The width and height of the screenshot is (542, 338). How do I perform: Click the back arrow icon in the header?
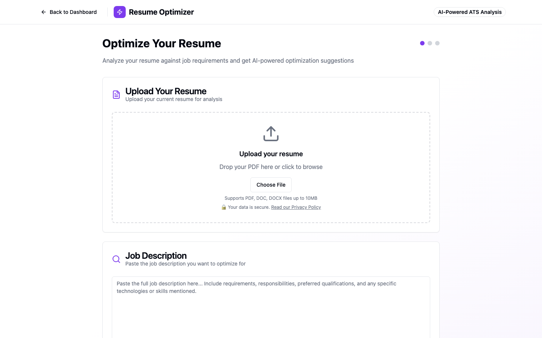(43, 12)
